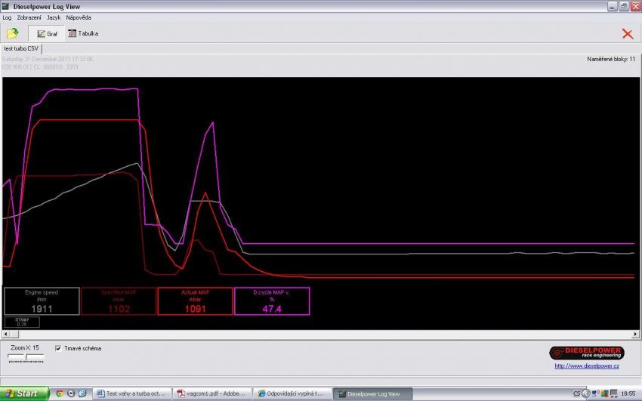
Task: Click the graph scrollbar left arrow
Action: click(x=6, y=335)
